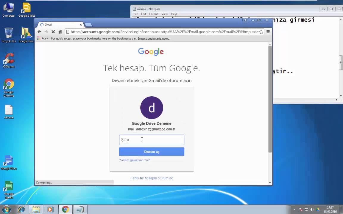343x214 pixels.
Task: Click the Chrome address bar URL
Action: 164,32
